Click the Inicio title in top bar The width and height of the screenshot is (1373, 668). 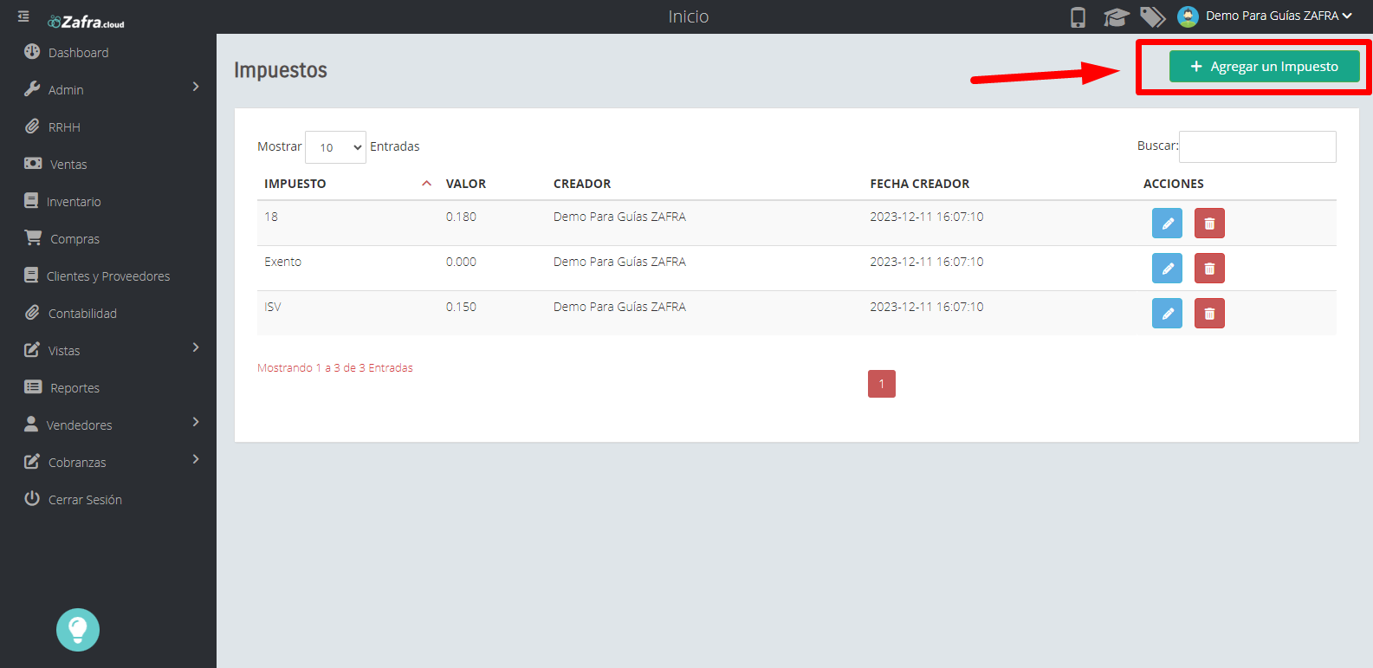click(689, 16)
